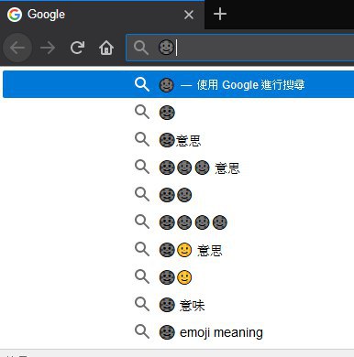This screenshot has width=354, height=357.
Task: Focus the address bar input field
Action: [x=240, y=48]
